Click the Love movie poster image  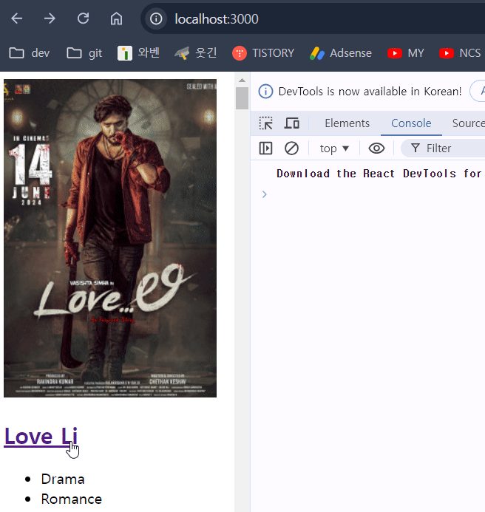pos(110,238)
